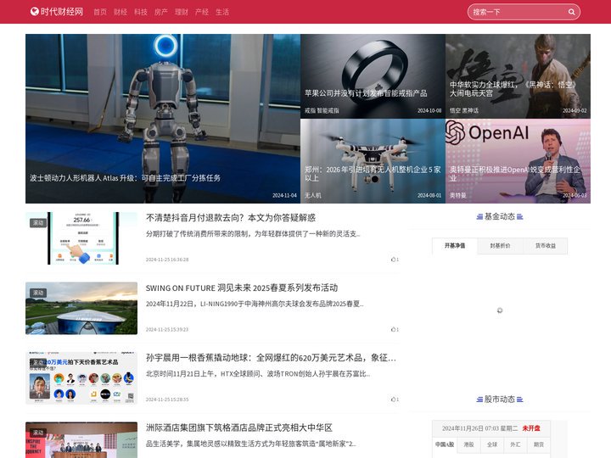Open the smart ring Apple story tile

click(x=373, y=76)
